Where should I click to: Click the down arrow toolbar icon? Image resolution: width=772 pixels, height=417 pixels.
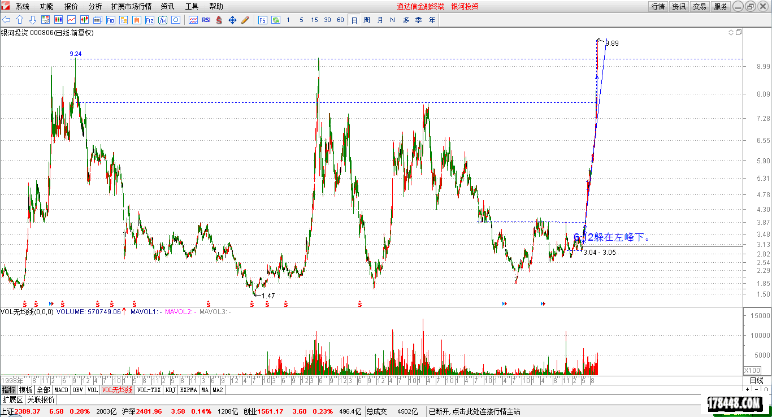33,20
